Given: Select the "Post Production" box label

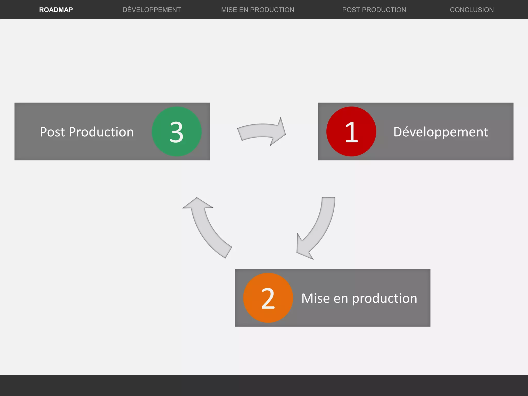Looking at the screenshot, I should [87, 132].
